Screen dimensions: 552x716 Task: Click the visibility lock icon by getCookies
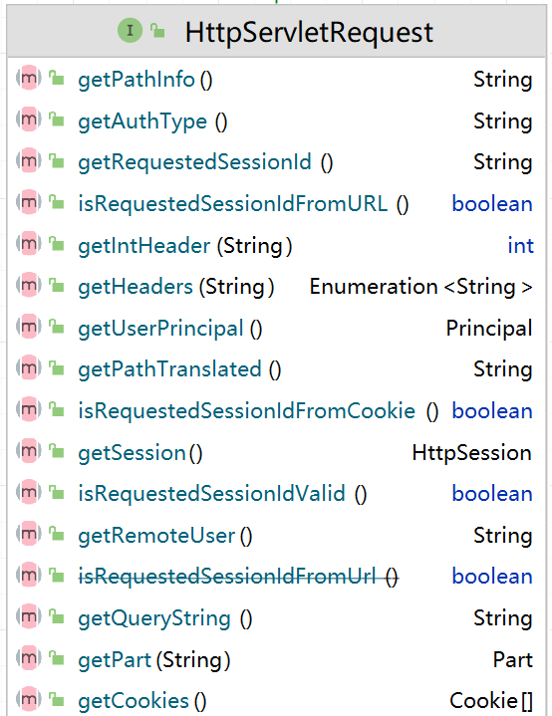pos(57,699)
